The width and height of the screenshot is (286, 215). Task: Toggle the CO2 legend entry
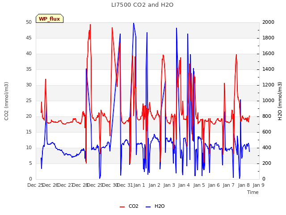(x=129, y=206)
